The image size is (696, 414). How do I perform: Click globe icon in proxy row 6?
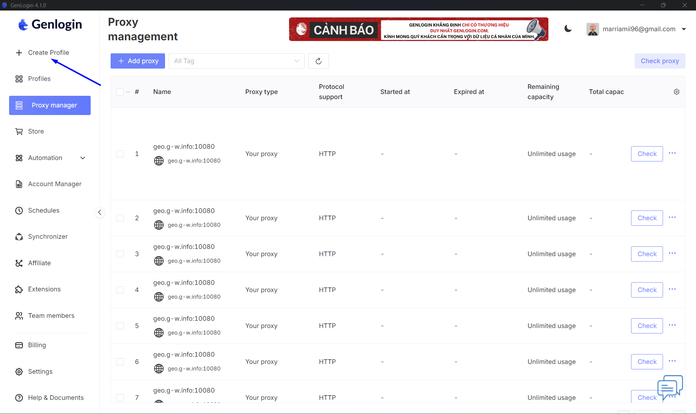point(159,369)
